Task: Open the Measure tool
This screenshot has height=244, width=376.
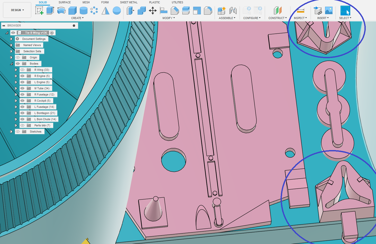Action: point(300,11)
